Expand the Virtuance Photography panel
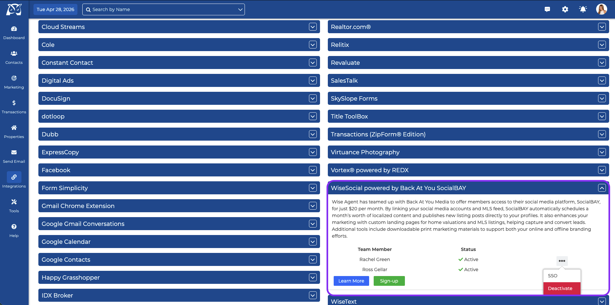Screen dimensions: 615x305 pos(602,152)
